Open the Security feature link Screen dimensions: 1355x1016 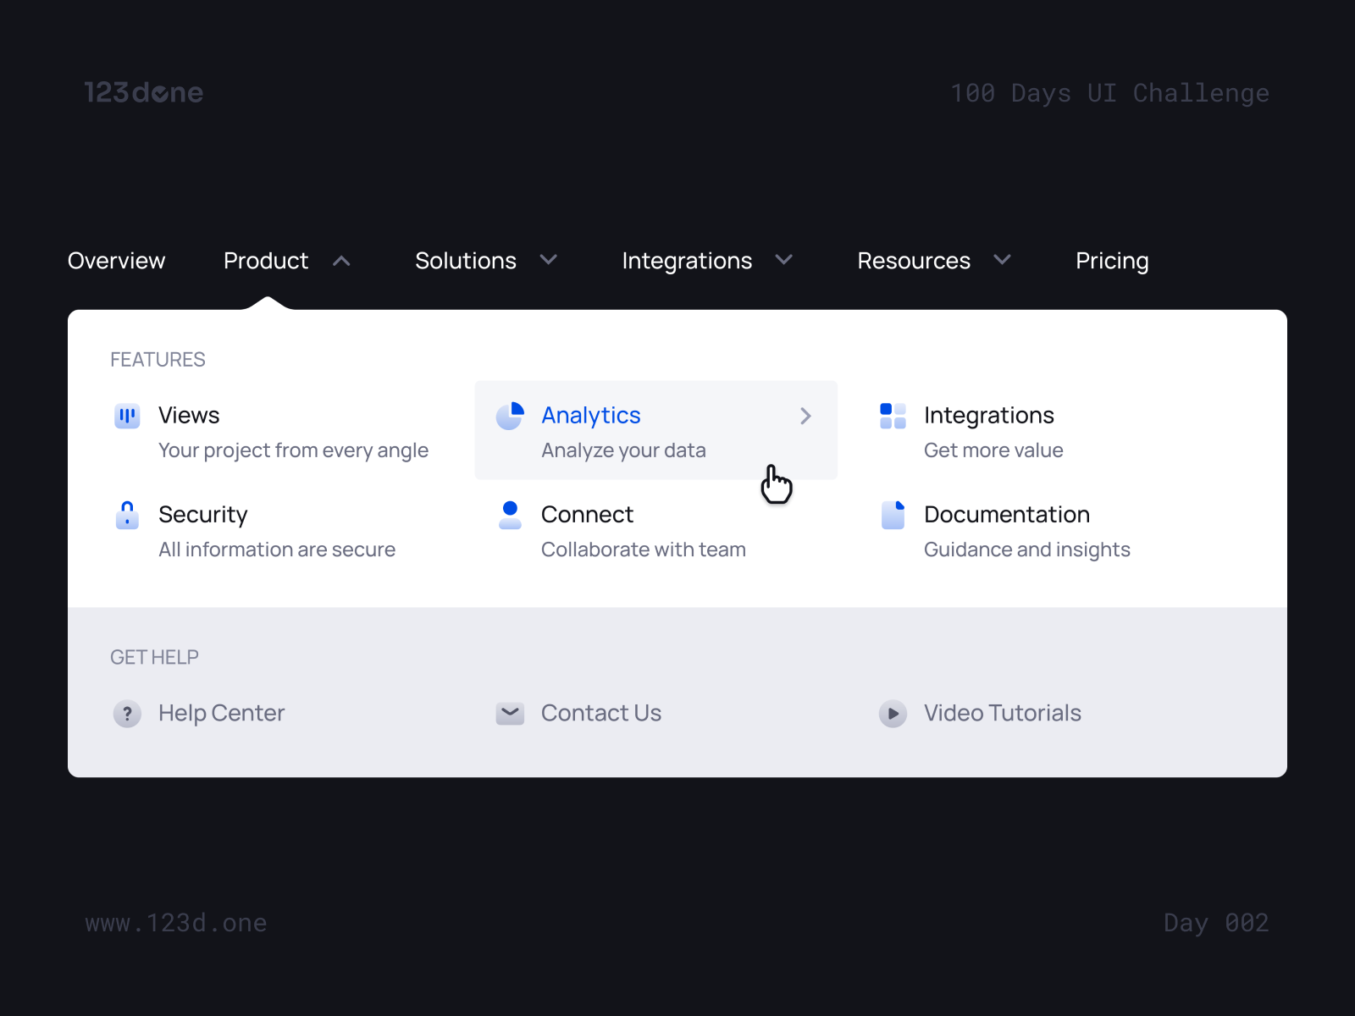[203, 515]
